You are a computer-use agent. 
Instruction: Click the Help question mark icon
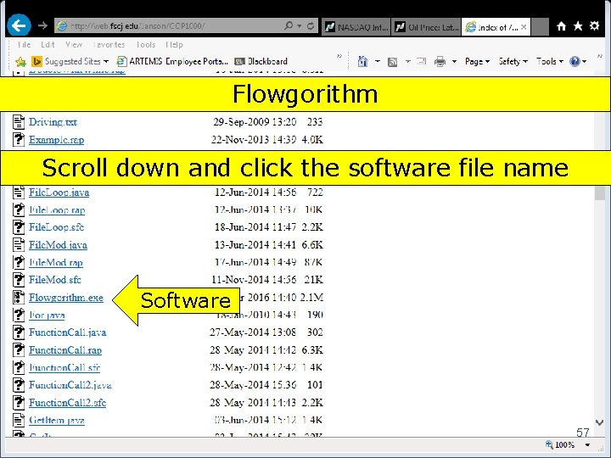click(575, 61)
